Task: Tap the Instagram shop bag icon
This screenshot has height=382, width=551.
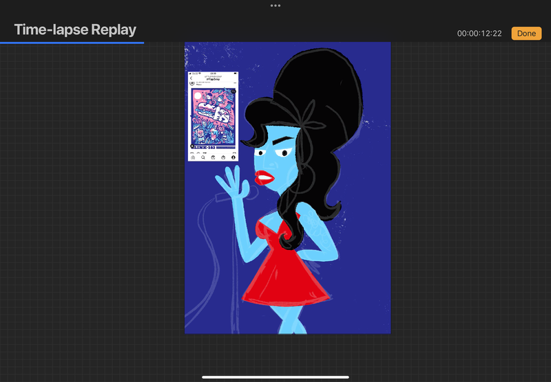Action: pos(223,157)
